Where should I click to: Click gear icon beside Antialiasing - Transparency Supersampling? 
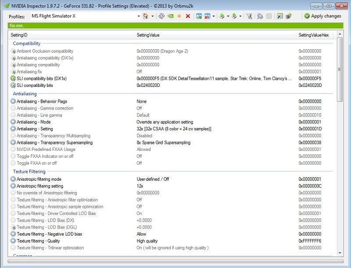point(13,143)
